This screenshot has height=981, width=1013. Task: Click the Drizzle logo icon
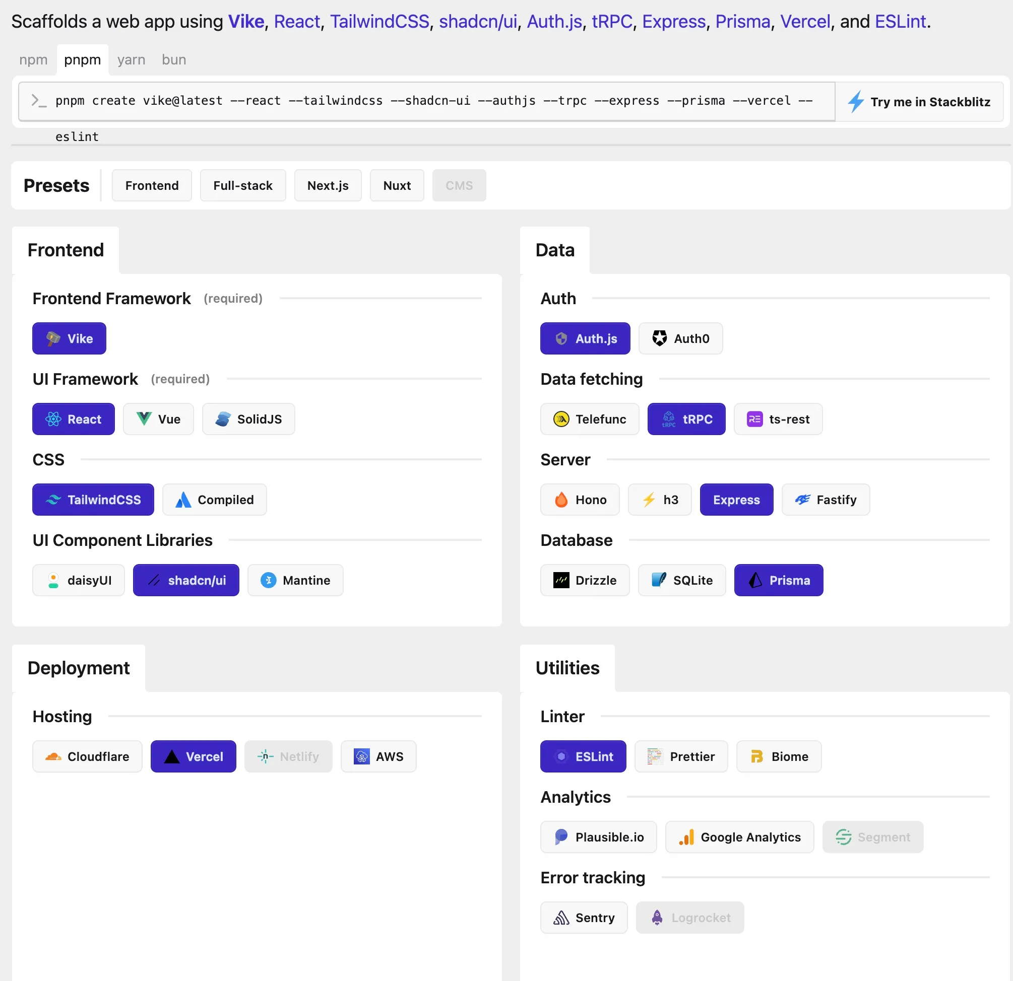tap(561, 580)
